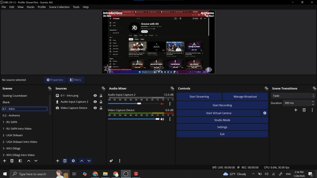Open Audio Mixer bottom options menu
The width and height of the screenshot is (317, 178).
point(120,161)
